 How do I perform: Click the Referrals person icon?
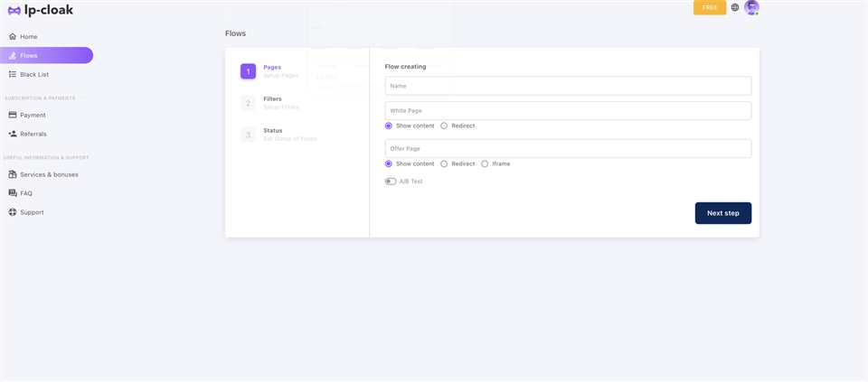(13, 134)
